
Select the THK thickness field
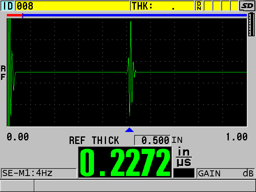[162, 6]
